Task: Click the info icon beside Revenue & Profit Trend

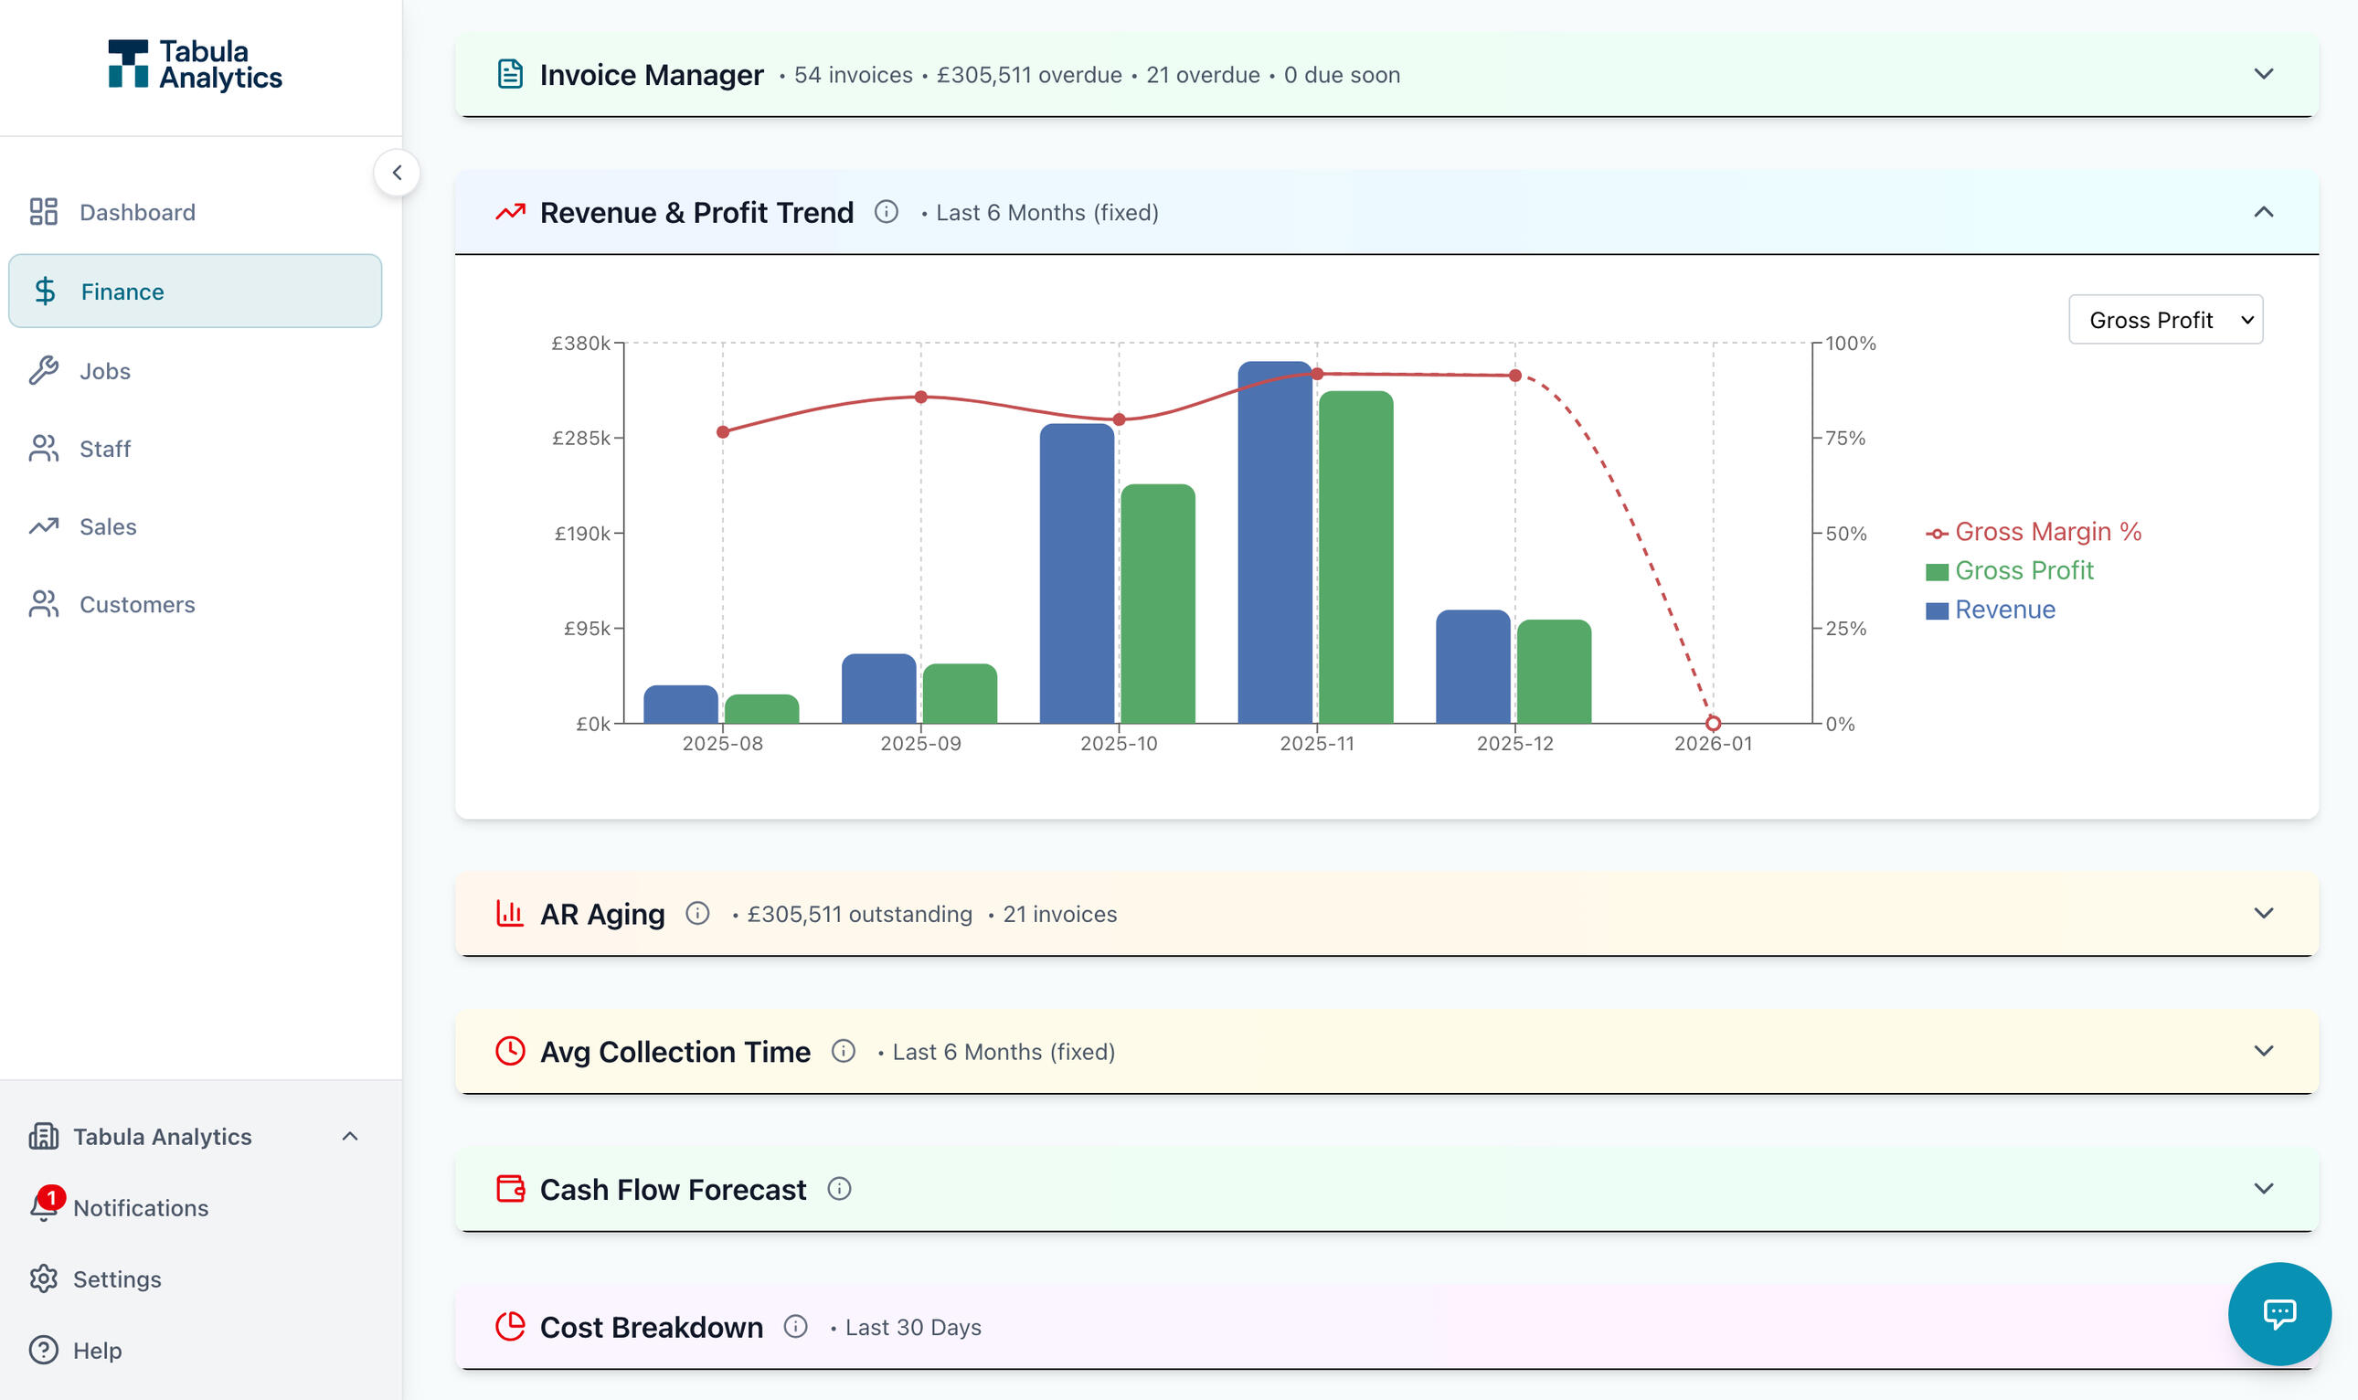Action: click(886, 211)
